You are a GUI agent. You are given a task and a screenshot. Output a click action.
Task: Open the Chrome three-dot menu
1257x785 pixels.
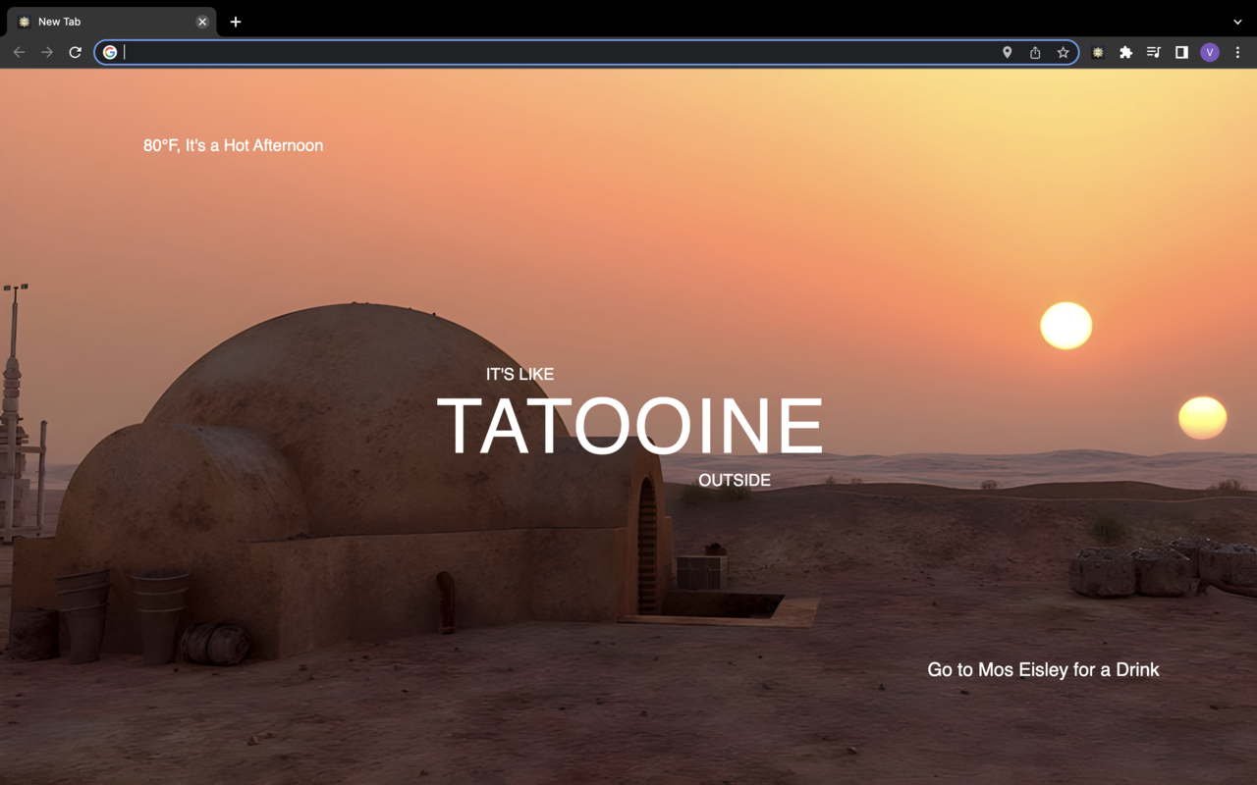coord(1237,52)
